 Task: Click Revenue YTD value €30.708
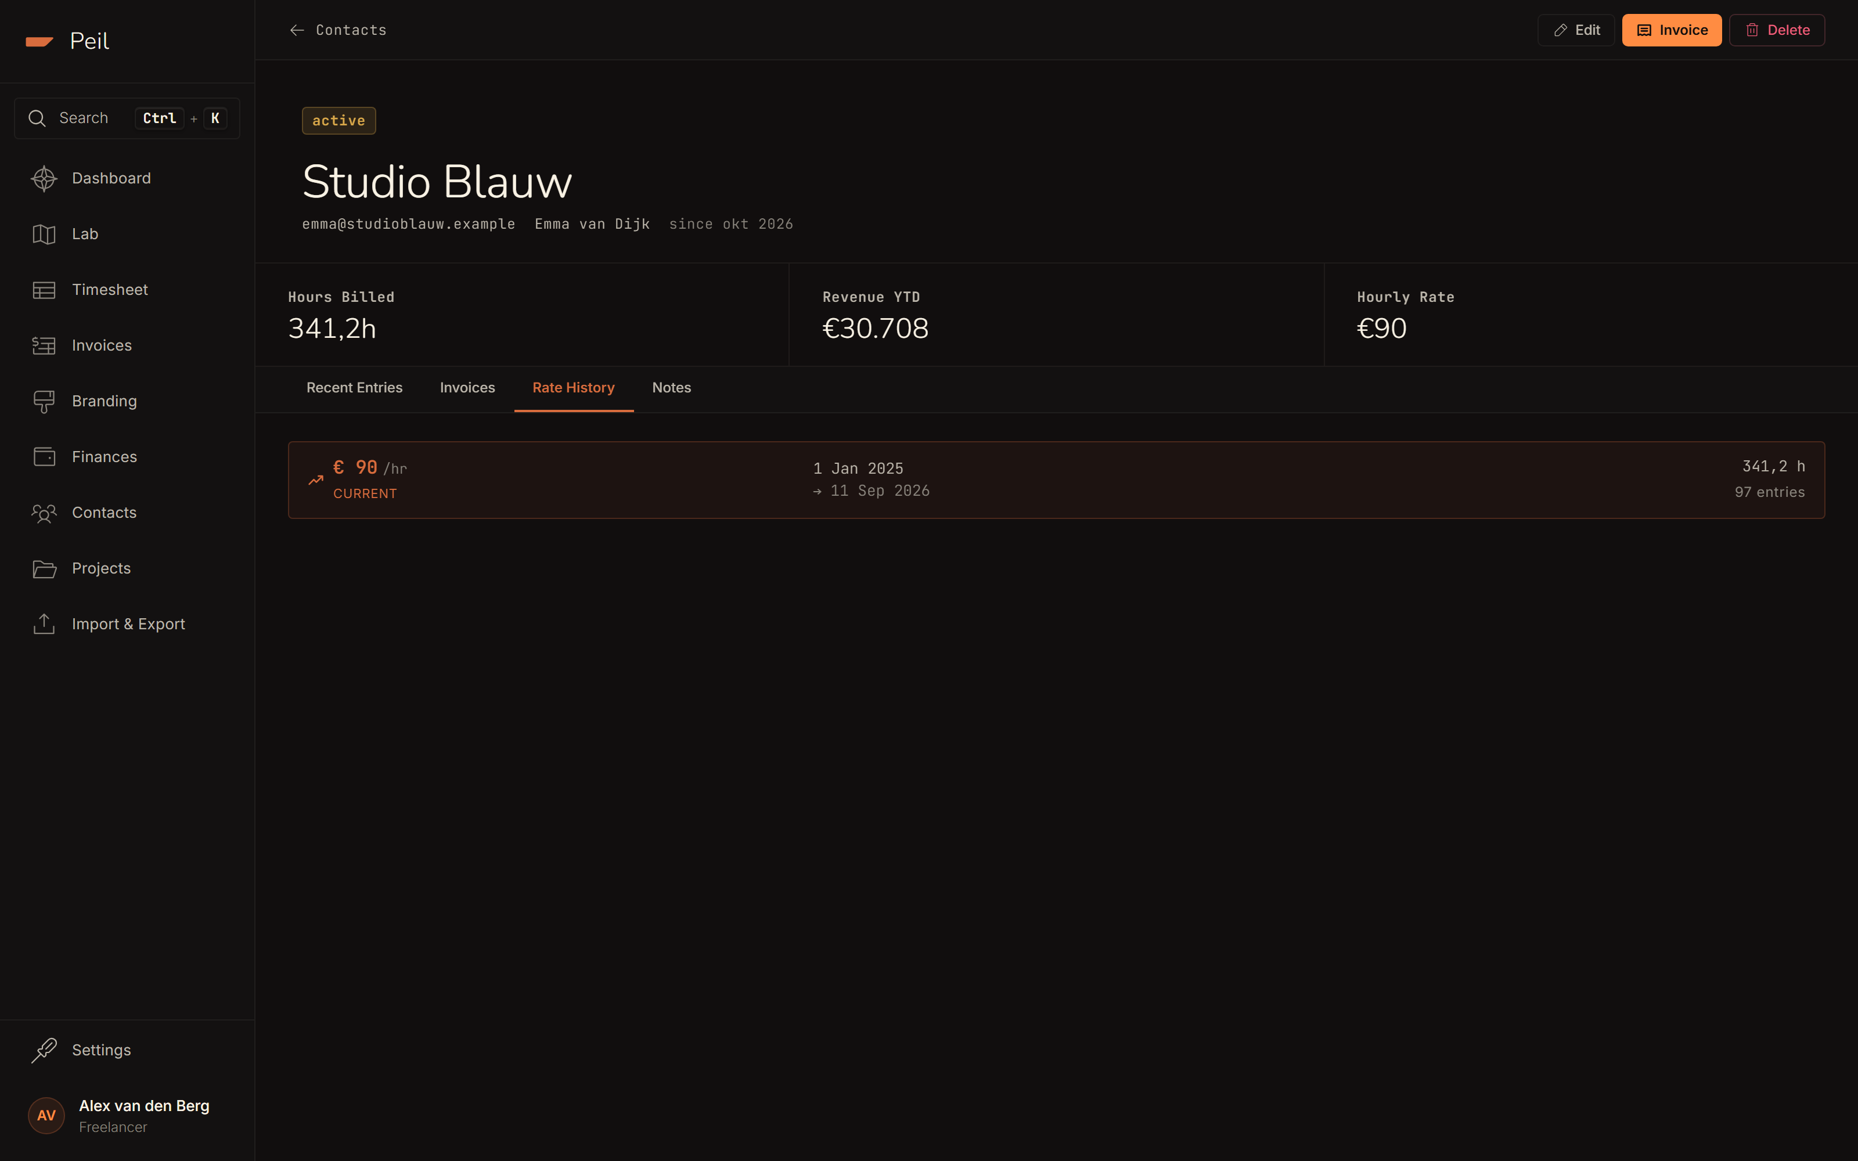pos(875,329)
